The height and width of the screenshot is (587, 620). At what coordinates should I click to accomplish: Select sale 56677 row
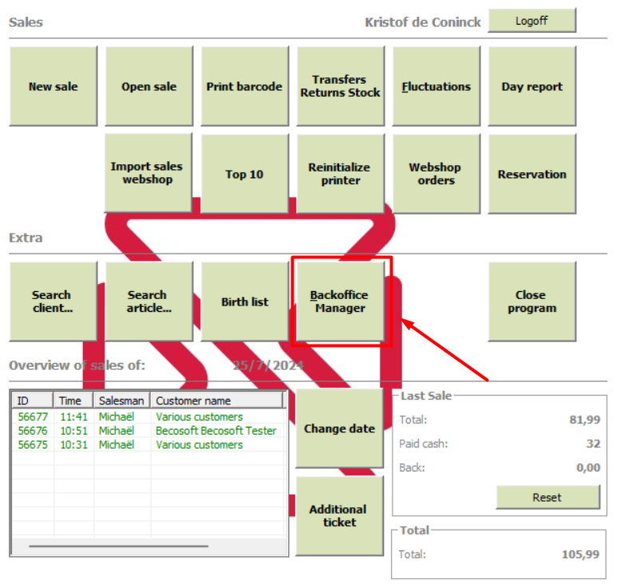[x=149, y=416]
